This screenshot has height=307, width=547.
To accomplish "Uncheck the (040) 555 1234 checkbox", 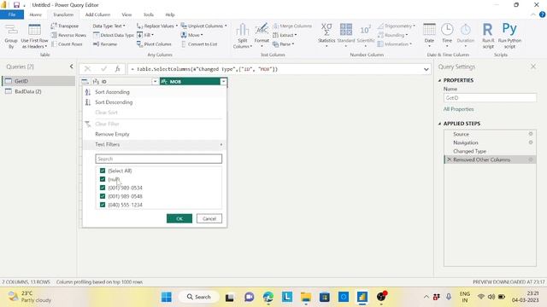I will point(103,205).
